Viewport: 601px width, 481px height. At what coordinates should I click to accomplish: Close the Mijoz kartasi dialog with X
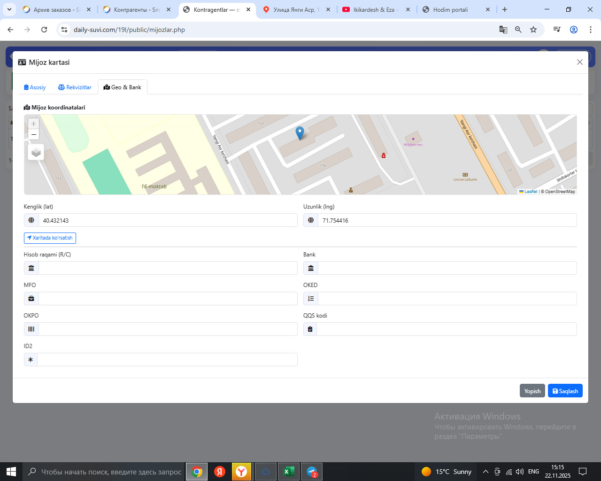point(579,62)
